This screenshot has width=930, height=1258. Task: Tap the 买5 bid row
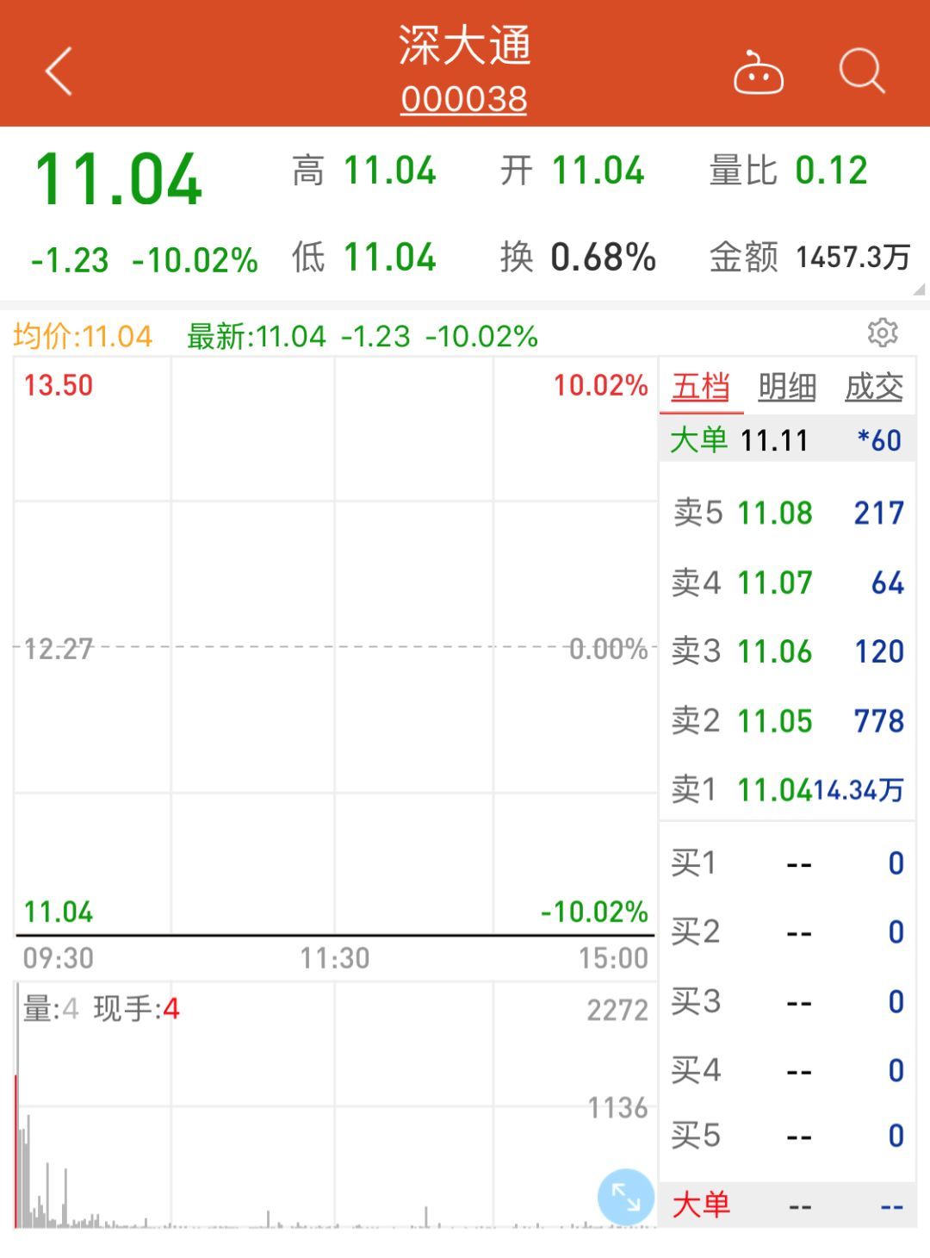pos(787,1137)
